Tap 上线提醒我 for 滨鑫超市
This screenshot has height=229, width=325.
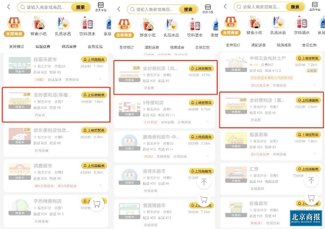(94, 166)
